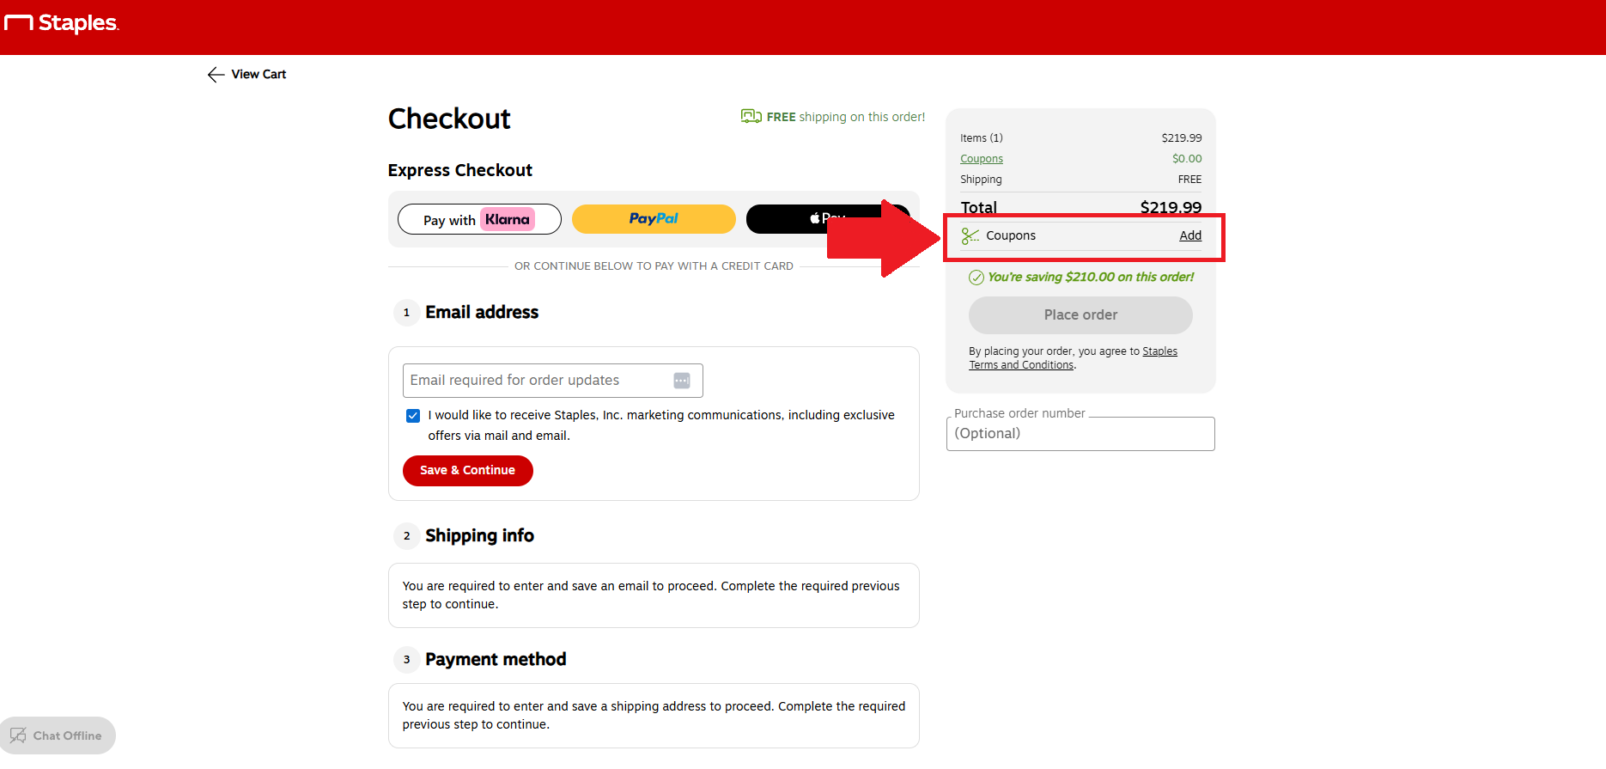Click the Shipping FREE value
Viewport: 1606px width, 769px height.
point(1189,180)
